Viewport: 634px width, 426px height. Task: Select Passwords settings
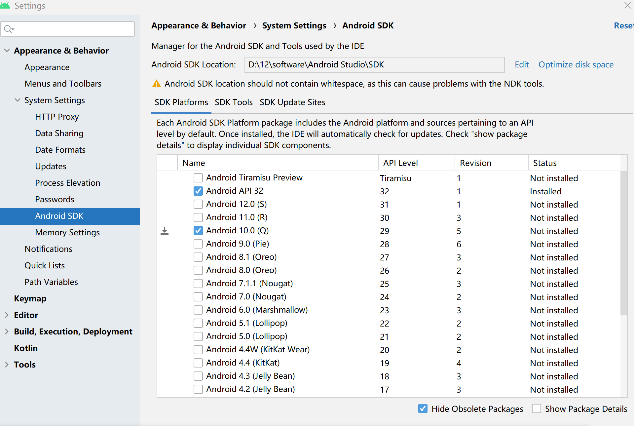click(55, 199)
